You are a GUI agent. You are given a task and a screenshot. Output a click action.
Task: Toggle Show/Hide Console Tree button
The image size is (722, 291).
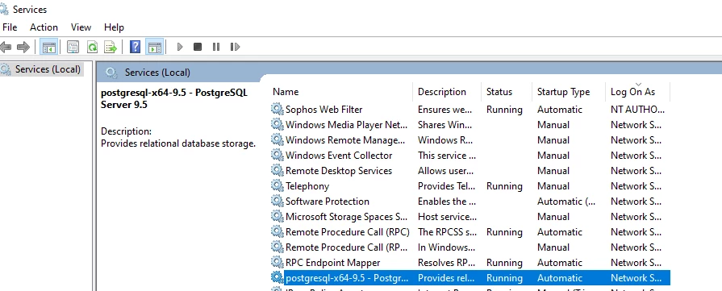click(49, 47)
